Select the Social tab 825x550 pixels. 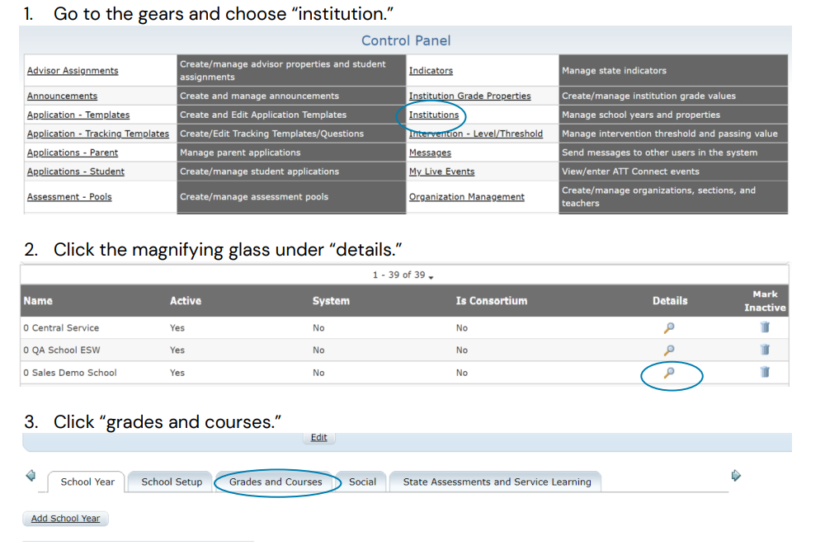point(362,482)
